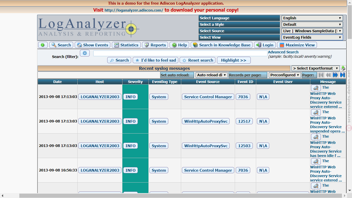Click the Event ID column header
This screenshot has width=352, height=198.
(245, 82)
